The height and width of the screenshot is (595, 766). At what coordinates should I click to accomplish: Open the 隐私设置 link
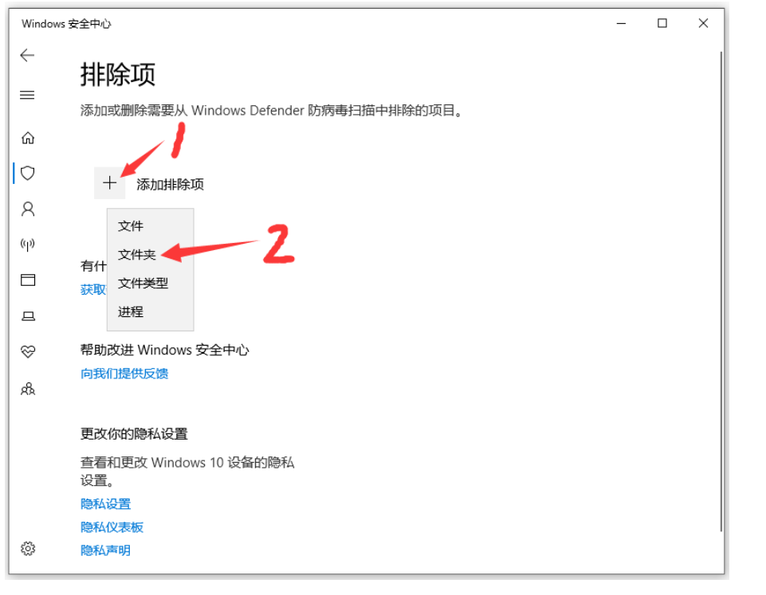point(105,504)
